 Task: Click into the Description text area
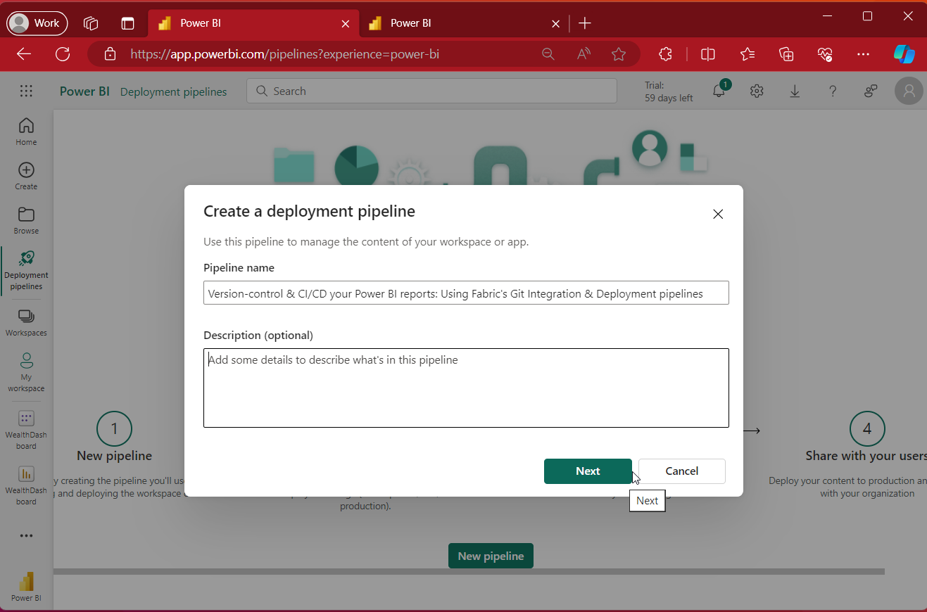click(466, 388)
